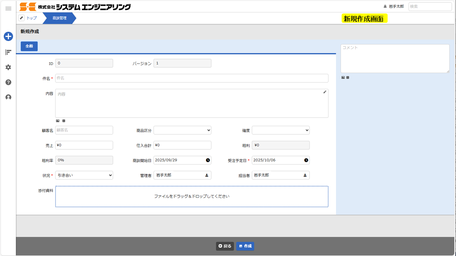Expand the 商品区分 dropdown
The height and width of the screenshot is (256, 456).
[182, 130]
